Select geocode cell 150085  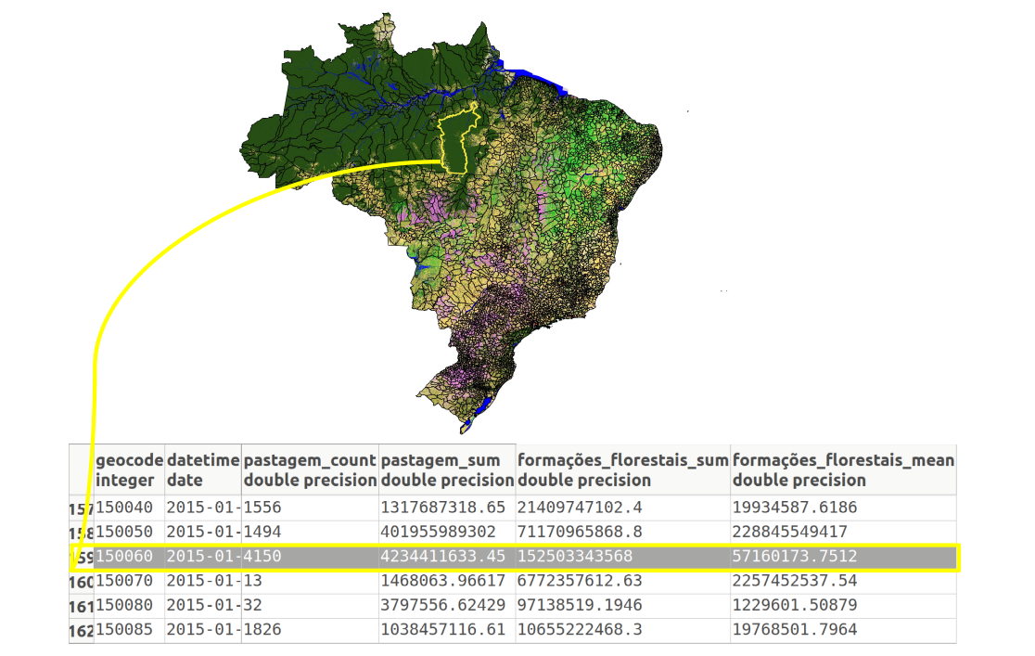125,630
